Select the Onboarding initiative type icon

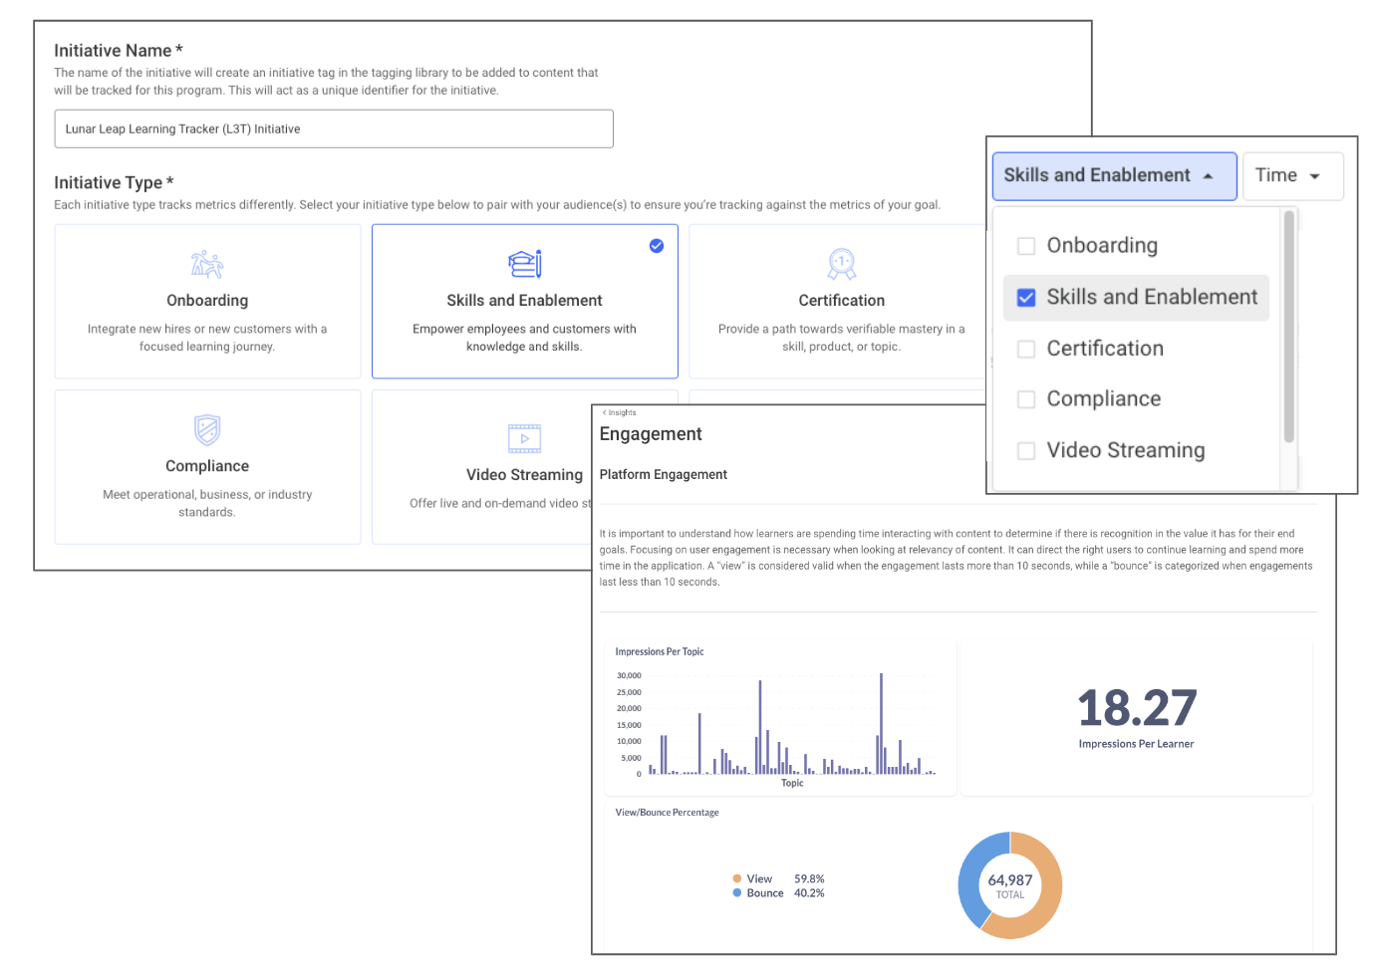[x=206, y=264]
